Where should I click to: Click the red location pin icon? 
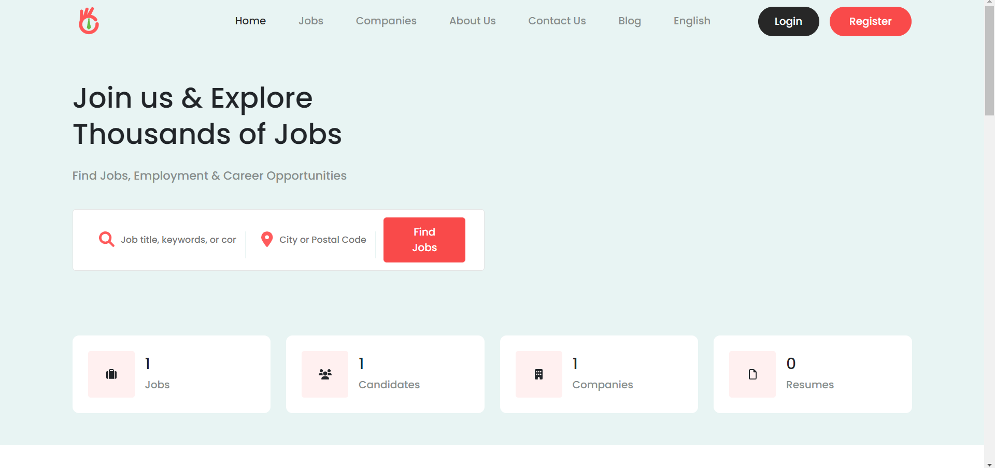tap(267, 239)
